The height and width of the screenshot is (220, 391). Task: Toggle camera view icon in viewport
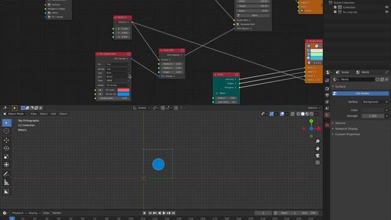318,156
